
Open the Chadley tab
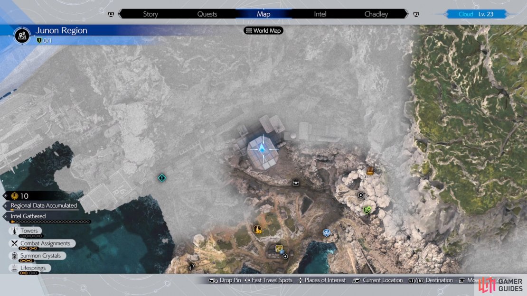point(376,14)
